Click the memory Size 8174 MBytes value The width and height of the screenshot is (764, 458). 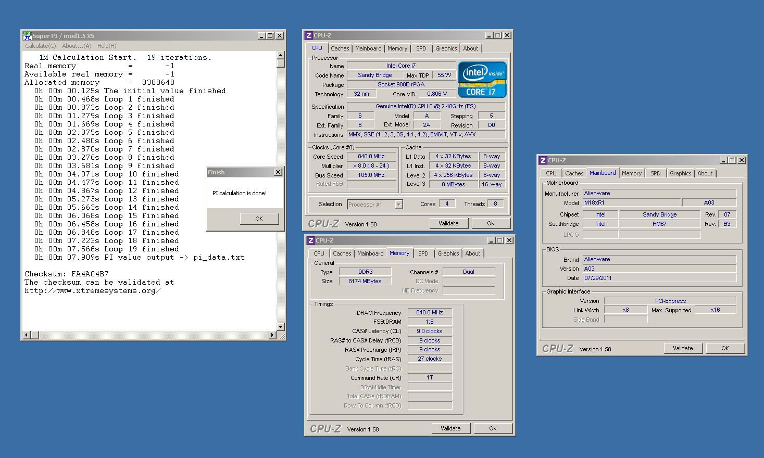coord(365,281)
